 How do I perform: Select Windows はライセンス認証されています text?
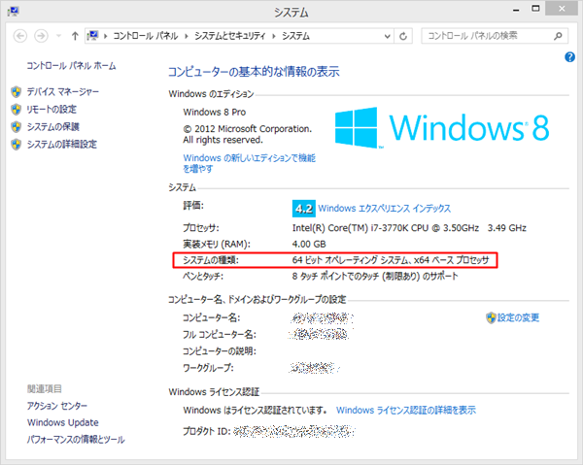[255, 410]
